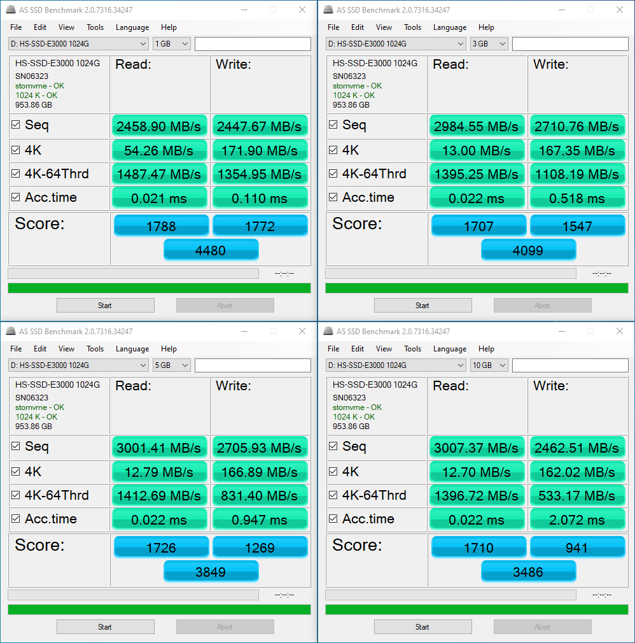
Task: Click the app icon in the 3 GB window title bar
Action: click(x=328, y=10)
